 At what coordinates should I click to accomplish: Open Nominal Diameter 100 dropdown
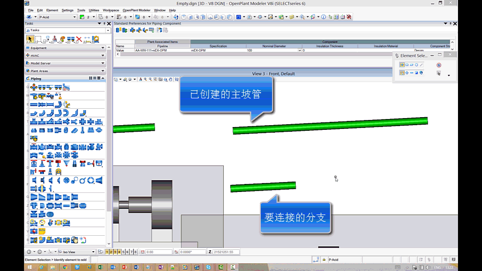[300, 50]
